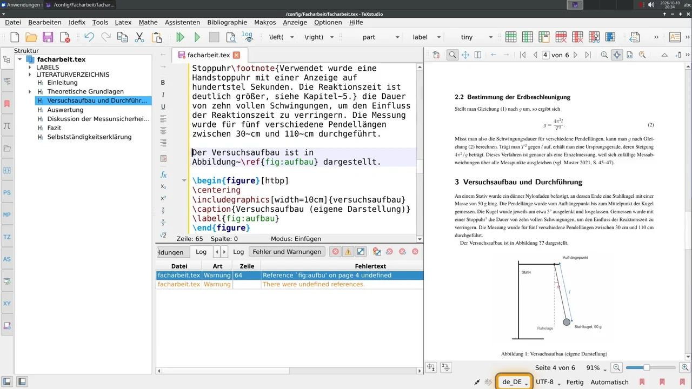Go to first page in PDF viewer

click(523, 55)
